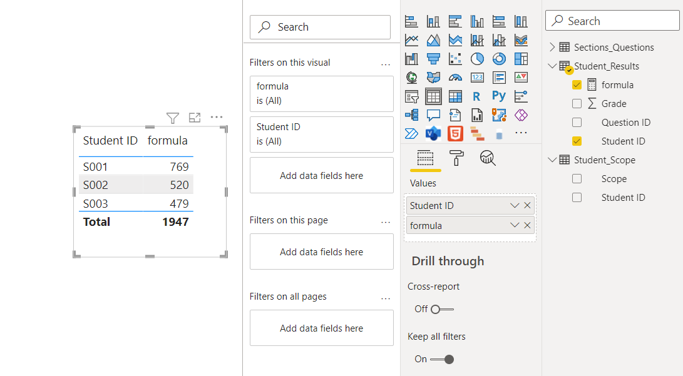Click Add data fields here under visual filters
683x376 pixels.
pos(321,175)
